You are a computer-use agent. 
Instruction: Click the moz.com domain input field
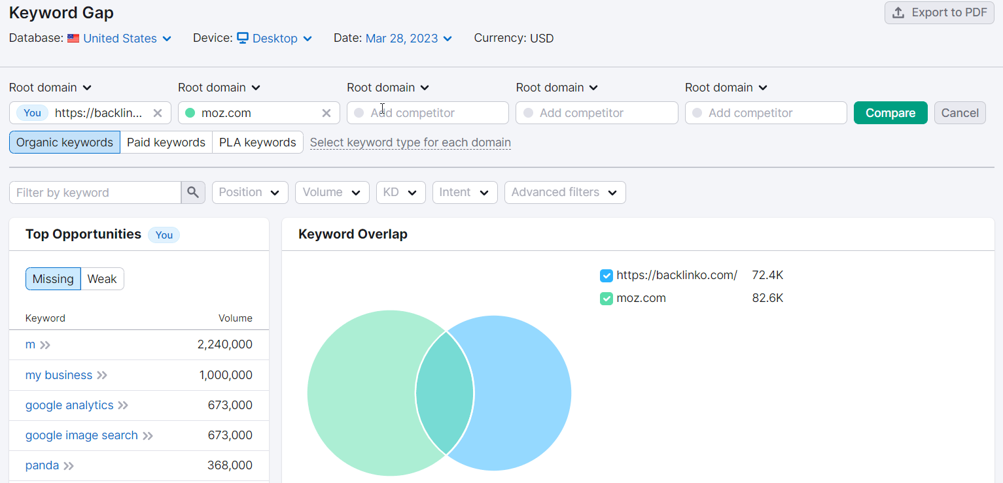coord(259,112)
